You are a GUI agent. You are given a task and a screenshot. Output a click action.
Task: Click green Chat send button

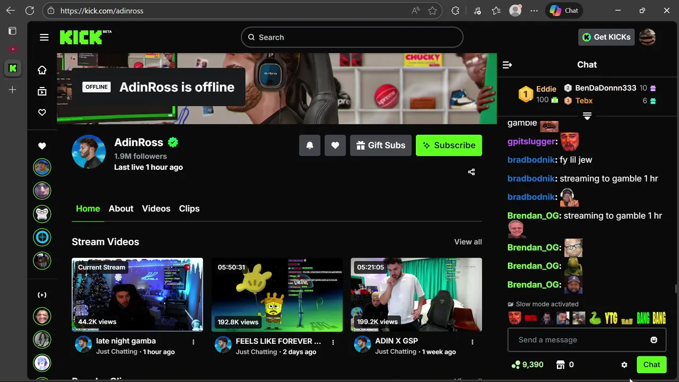pyautogui.click(x=651, y=364)
